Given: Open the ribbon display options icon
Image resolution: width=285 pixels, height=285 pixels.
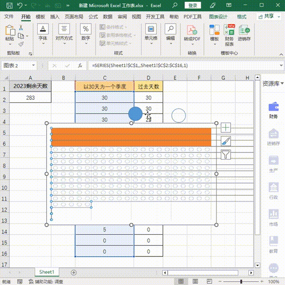Looking at the screenshot, I should (228, 5).
